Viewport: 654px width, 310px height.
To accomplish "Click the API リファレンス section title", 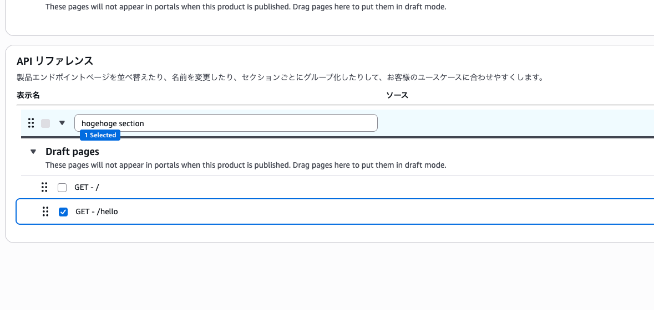I will (x=55, y=61).
